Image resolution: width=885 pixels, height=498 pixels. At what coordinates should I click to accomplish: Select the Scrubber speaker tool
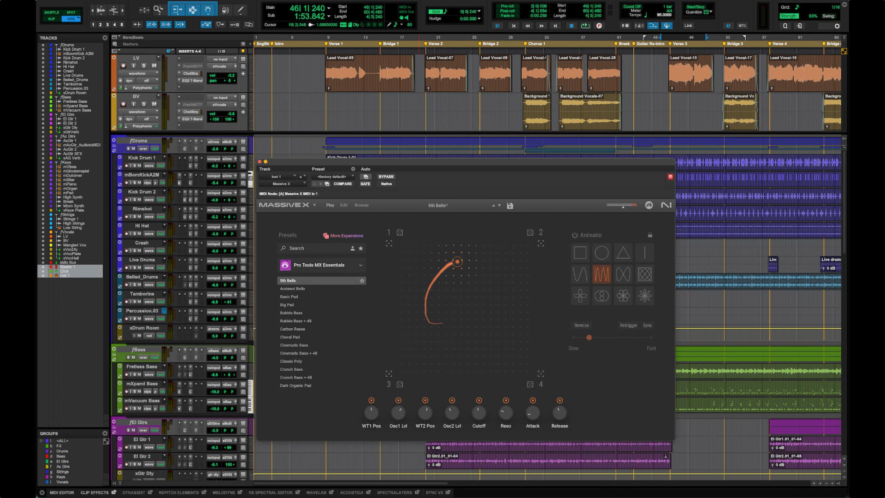click(x=225, y=10)
